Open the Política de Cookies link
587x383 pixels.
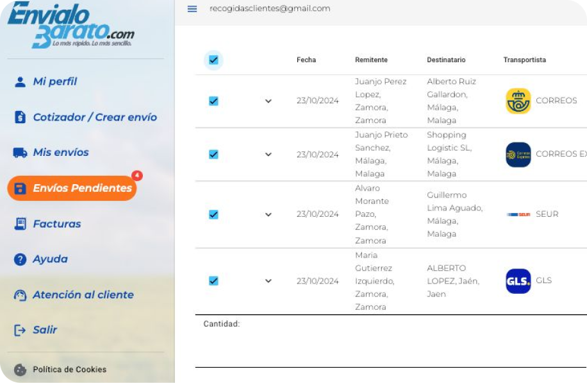pyautogui.click(x=70, y=370)
